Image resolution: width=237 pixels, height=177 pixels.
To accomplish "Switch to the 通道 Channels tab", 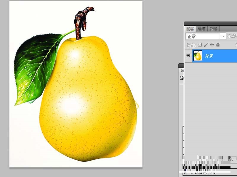I will [201, 29].
